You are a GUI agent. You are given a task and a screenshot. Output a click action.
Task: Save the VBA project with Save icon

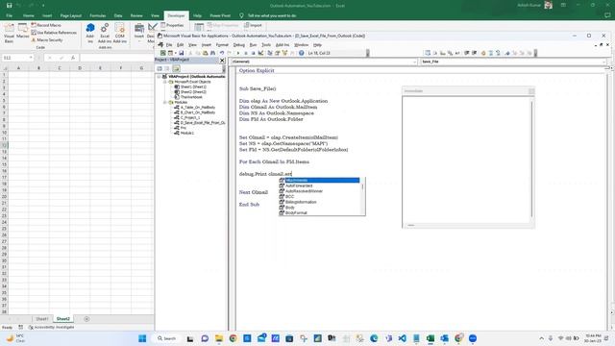[x=182, y=53]
